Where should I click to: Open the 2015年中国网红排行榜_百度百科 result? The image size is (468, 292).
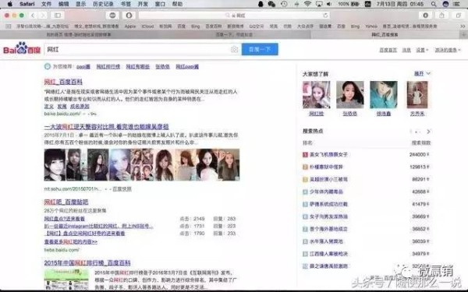pyautogui.click(x=87, y=263)
